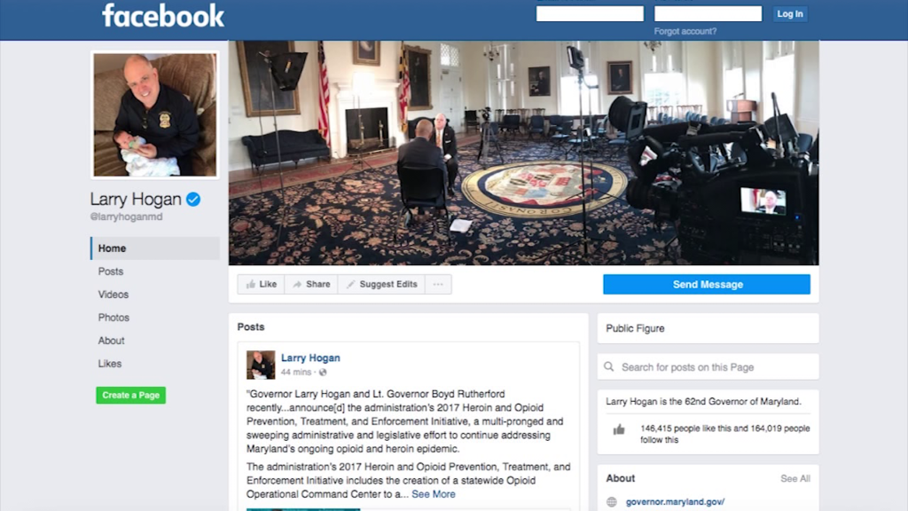Click the blue Send Message button
This screenshot has width=908, height=511.
pos(707,285)
